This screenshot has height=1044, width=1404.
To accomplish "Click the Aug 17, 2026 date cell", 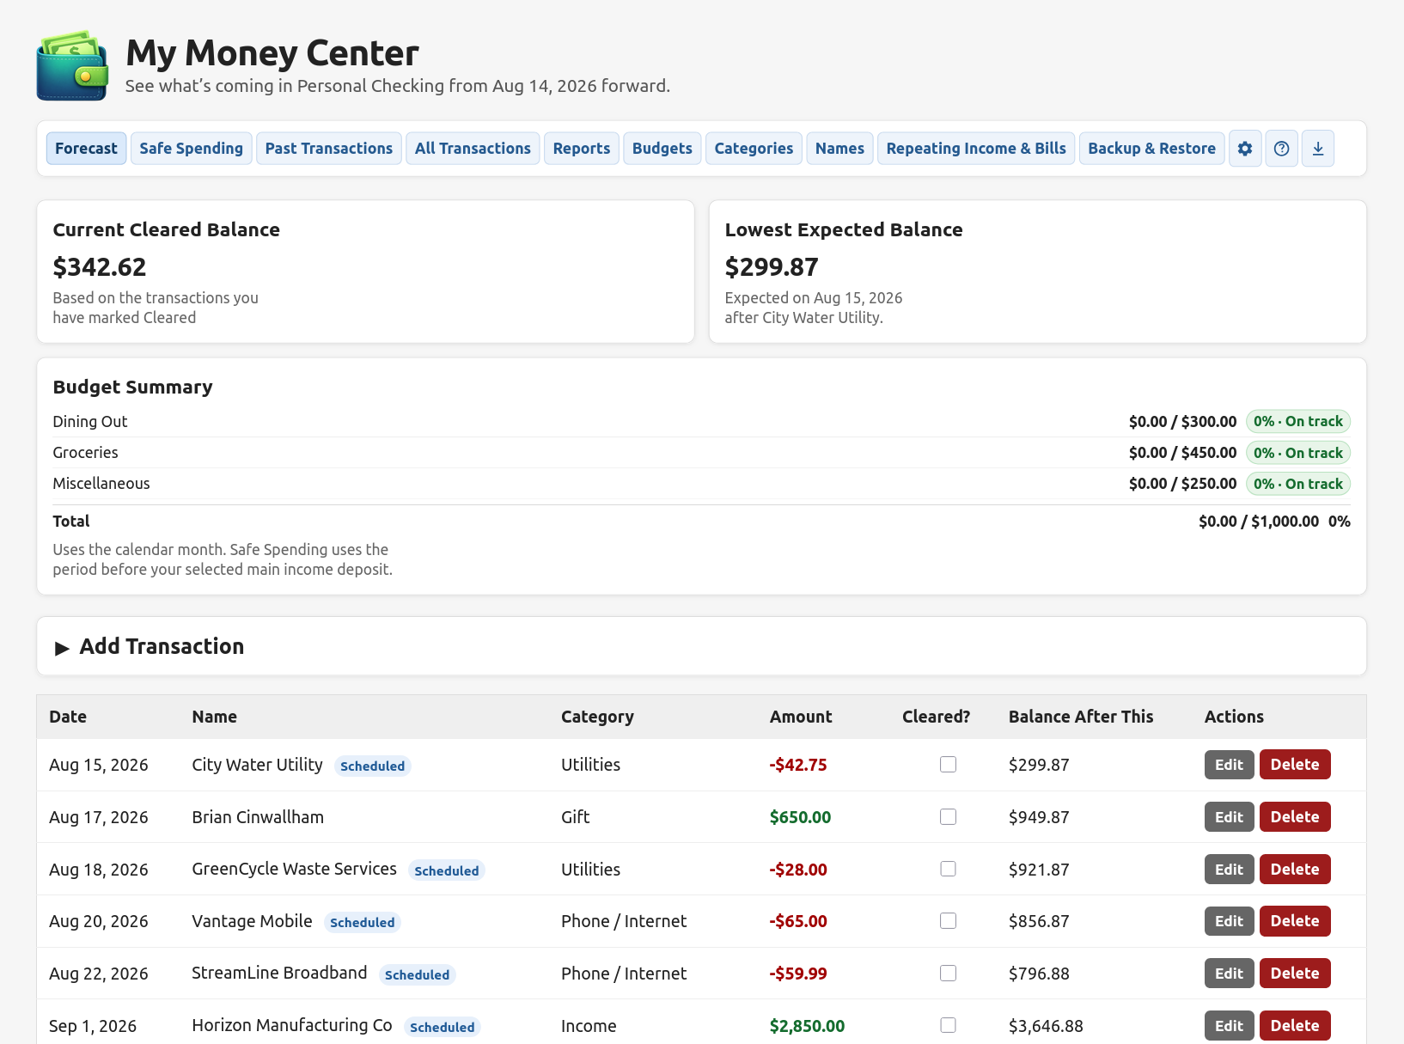I will [x=99, y=817].
